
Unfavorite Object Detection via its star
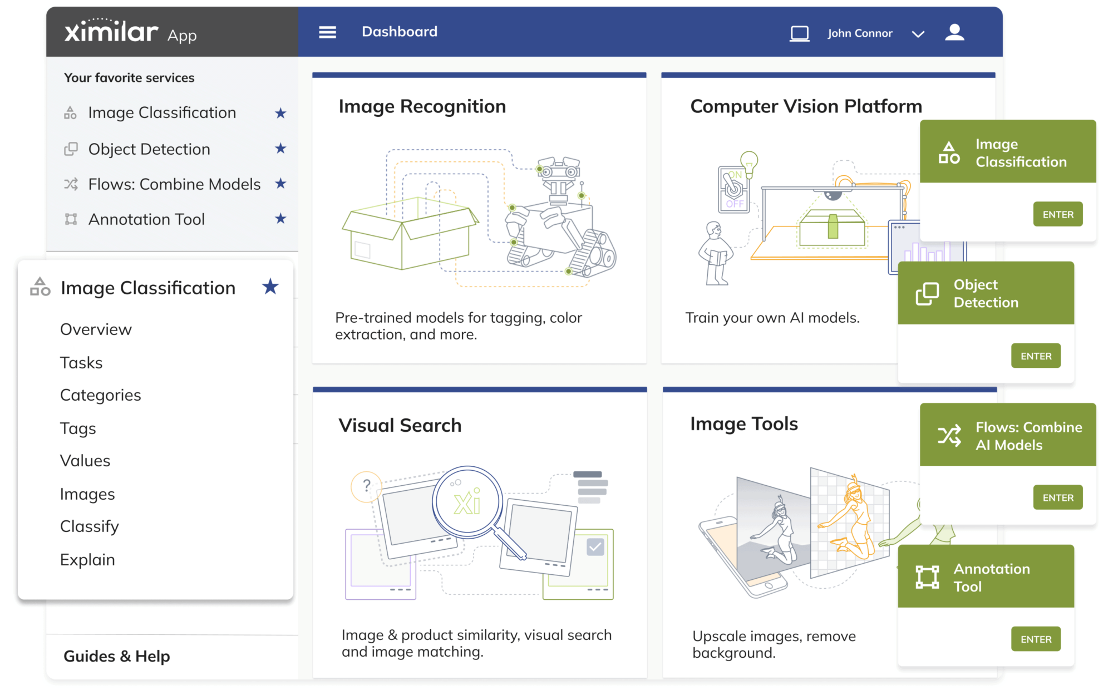coord(280,149)
